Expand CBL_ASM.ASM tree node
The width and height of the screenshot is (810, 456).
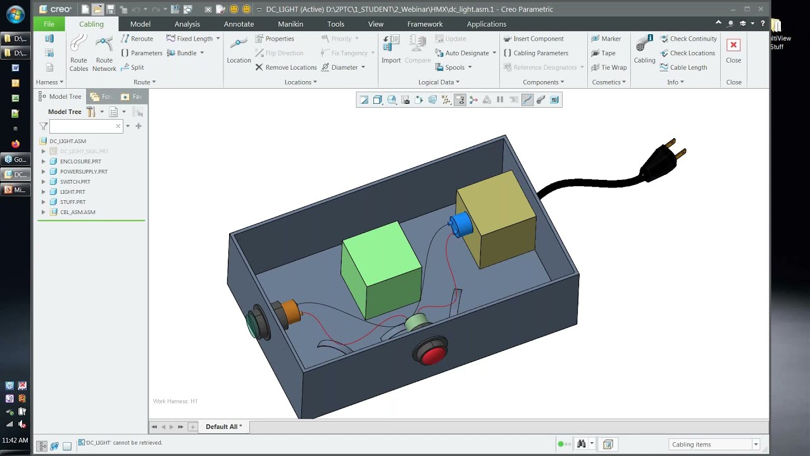click(x=44, y=212)
